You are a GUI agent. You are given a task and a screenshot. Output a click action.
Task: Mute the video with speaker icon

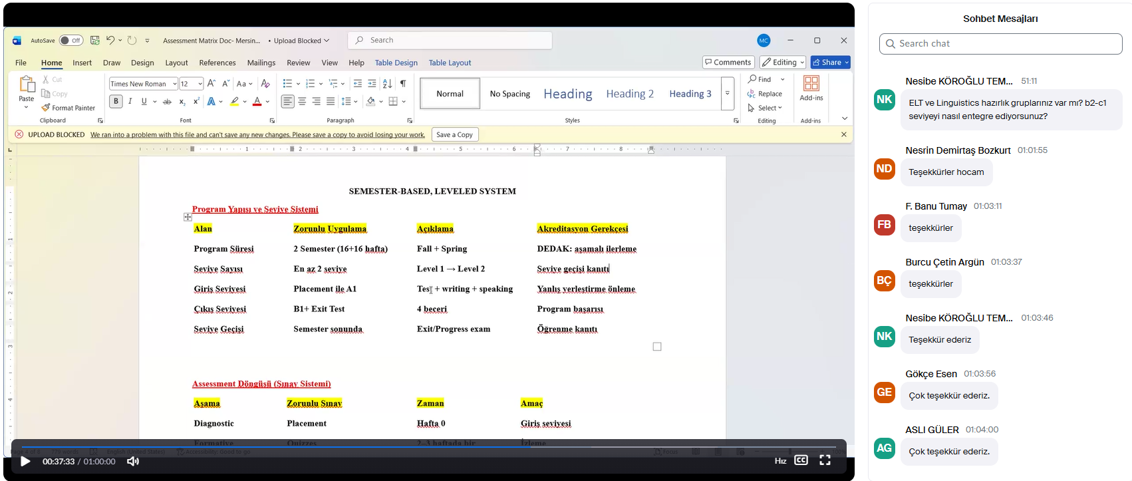(133, 461)
